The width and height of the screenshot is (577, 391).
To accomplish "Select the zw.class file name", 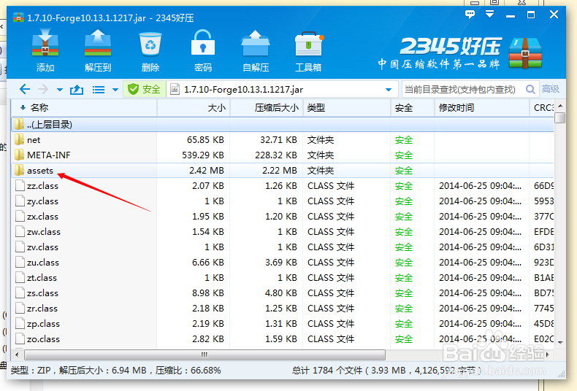I will 43,232.
